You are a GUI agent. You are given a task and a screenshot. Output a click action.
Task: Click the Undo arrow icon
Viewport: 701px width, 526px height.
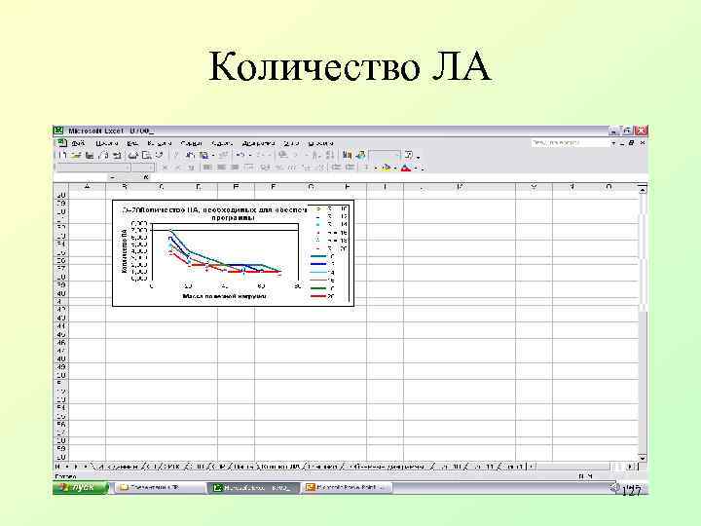(x=240, y=155)
